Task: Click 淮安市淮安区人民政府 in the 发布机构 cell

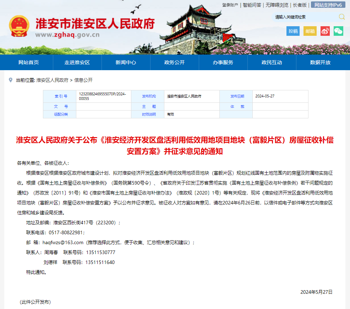Action: (184, 96)
